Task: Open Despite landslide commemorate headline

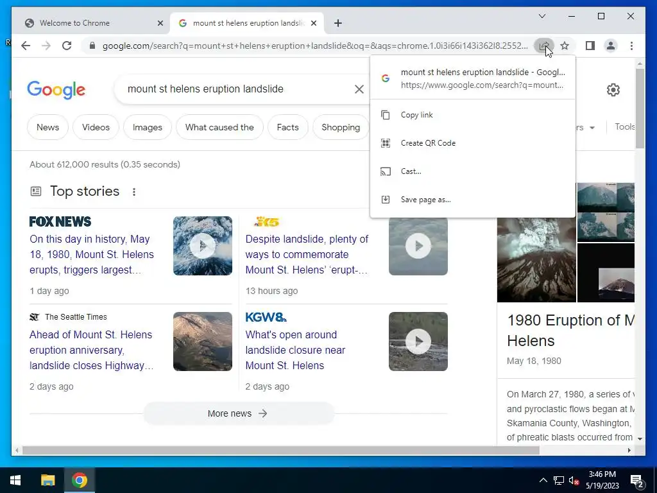Action: (307, 254)
